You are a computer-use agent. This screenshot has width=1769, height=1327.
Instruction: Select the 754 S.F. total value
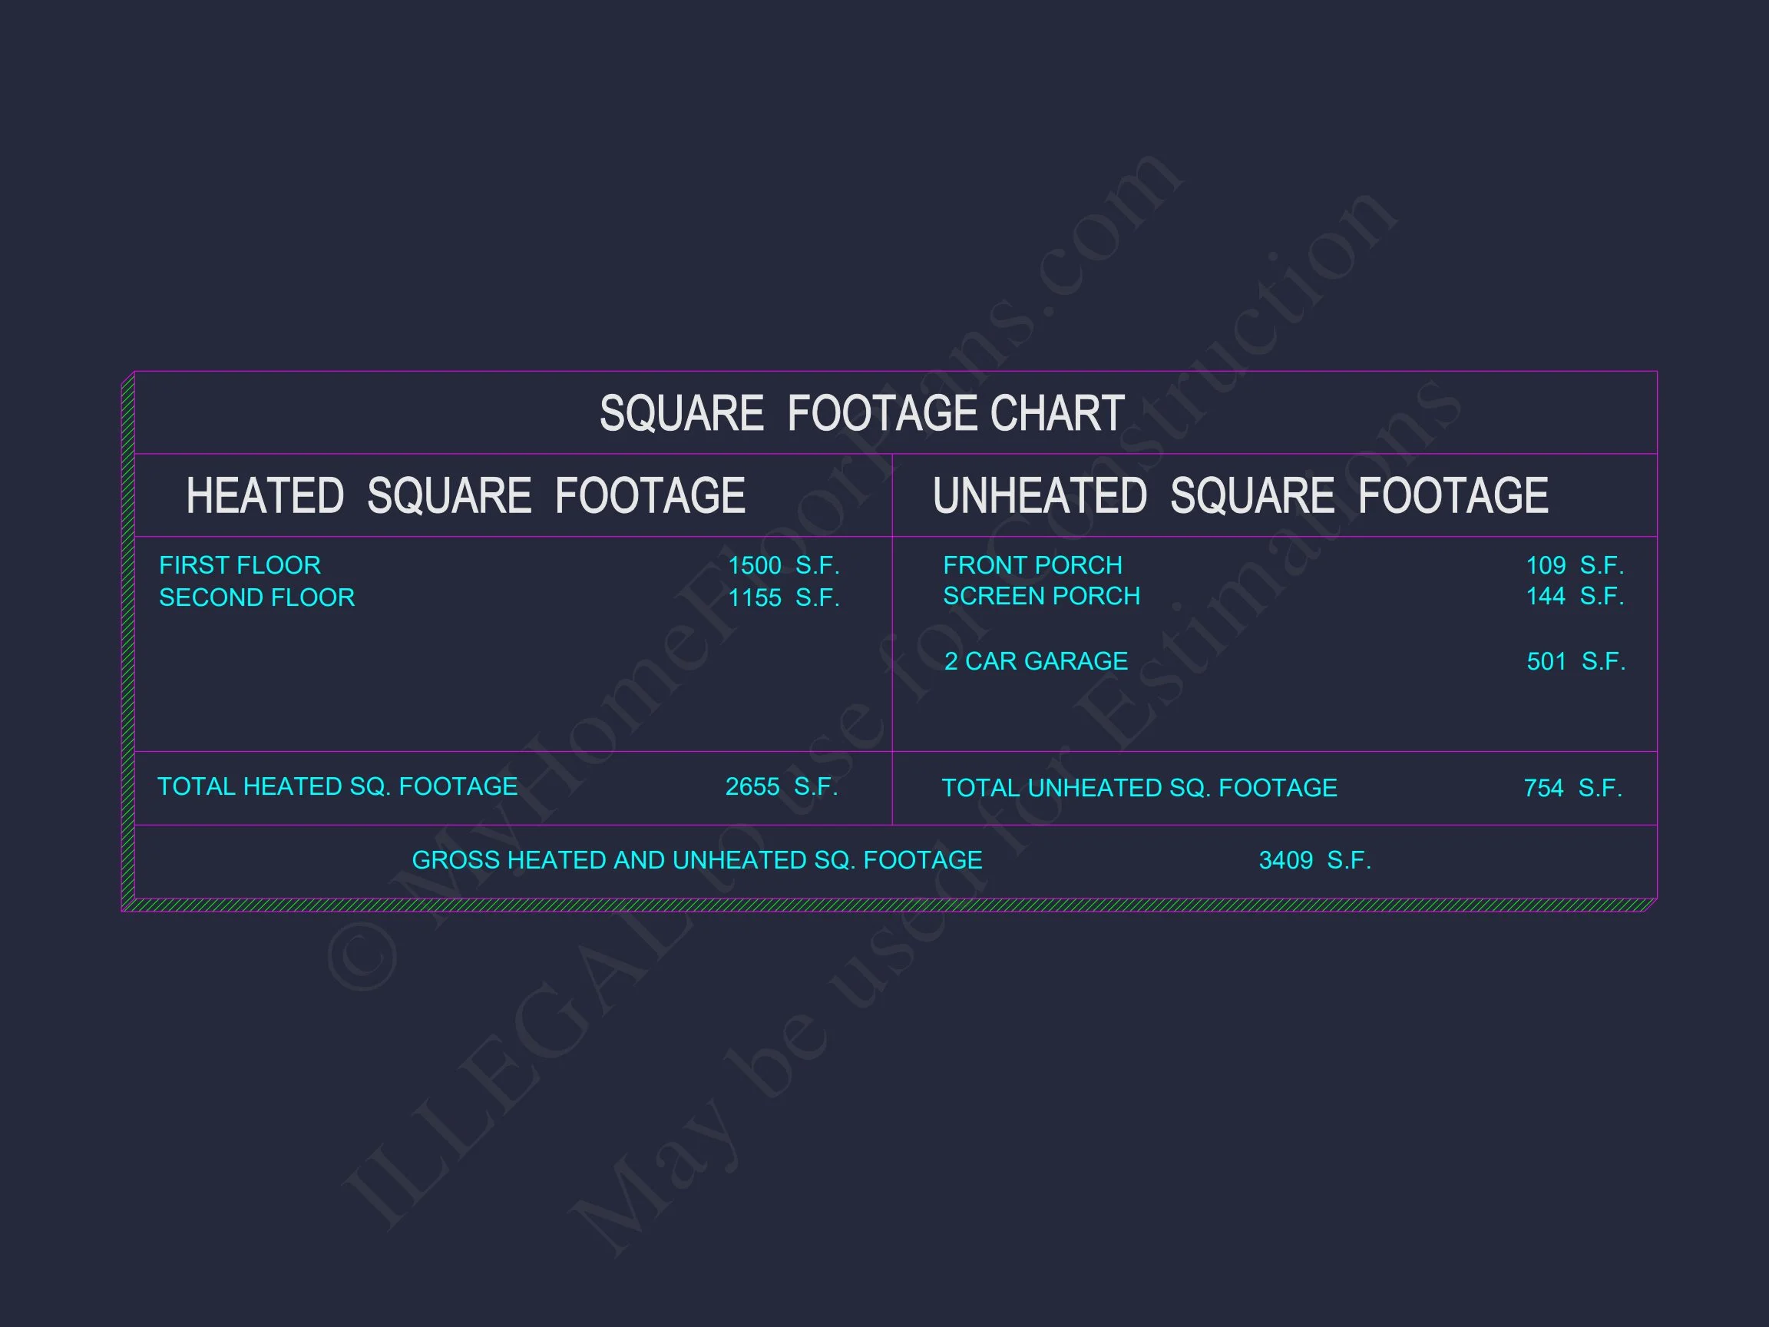(1572, 789)
